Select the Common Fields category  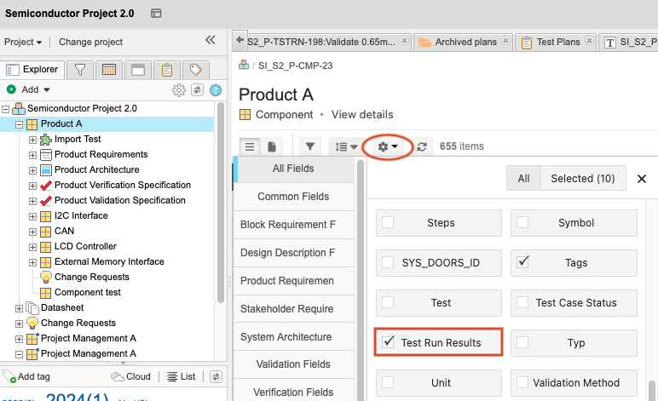click(292, 197)
